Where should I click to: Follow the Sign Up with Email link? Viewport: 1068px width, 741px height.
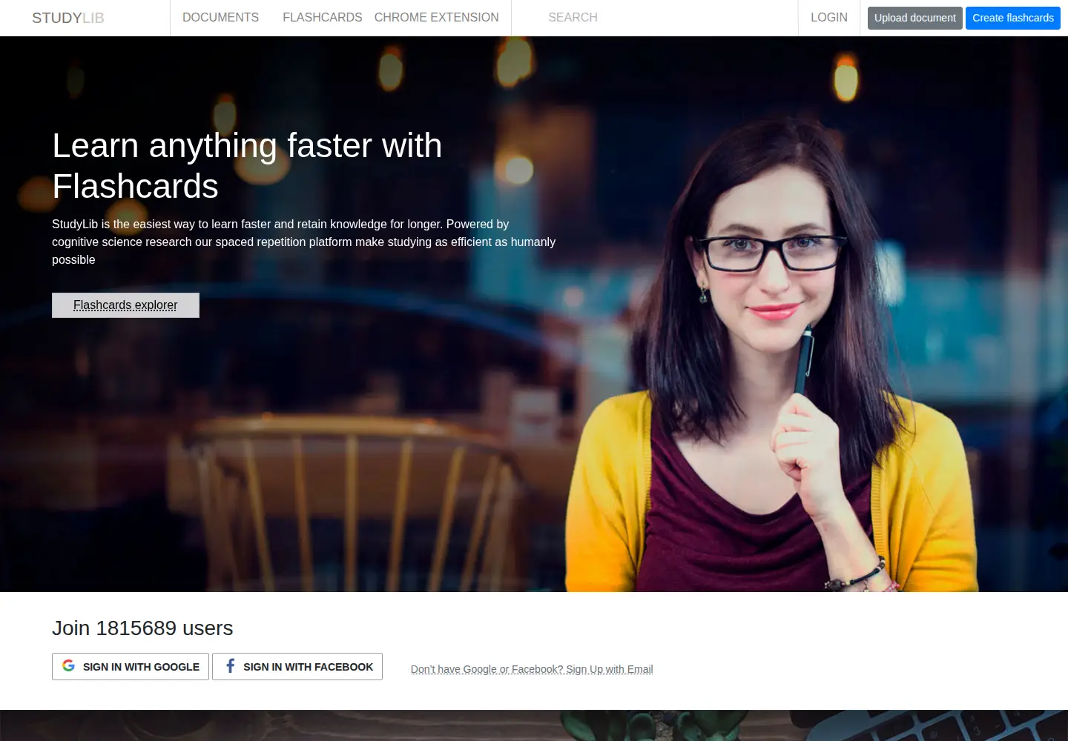pyautogui.click(x=532, y=669)
